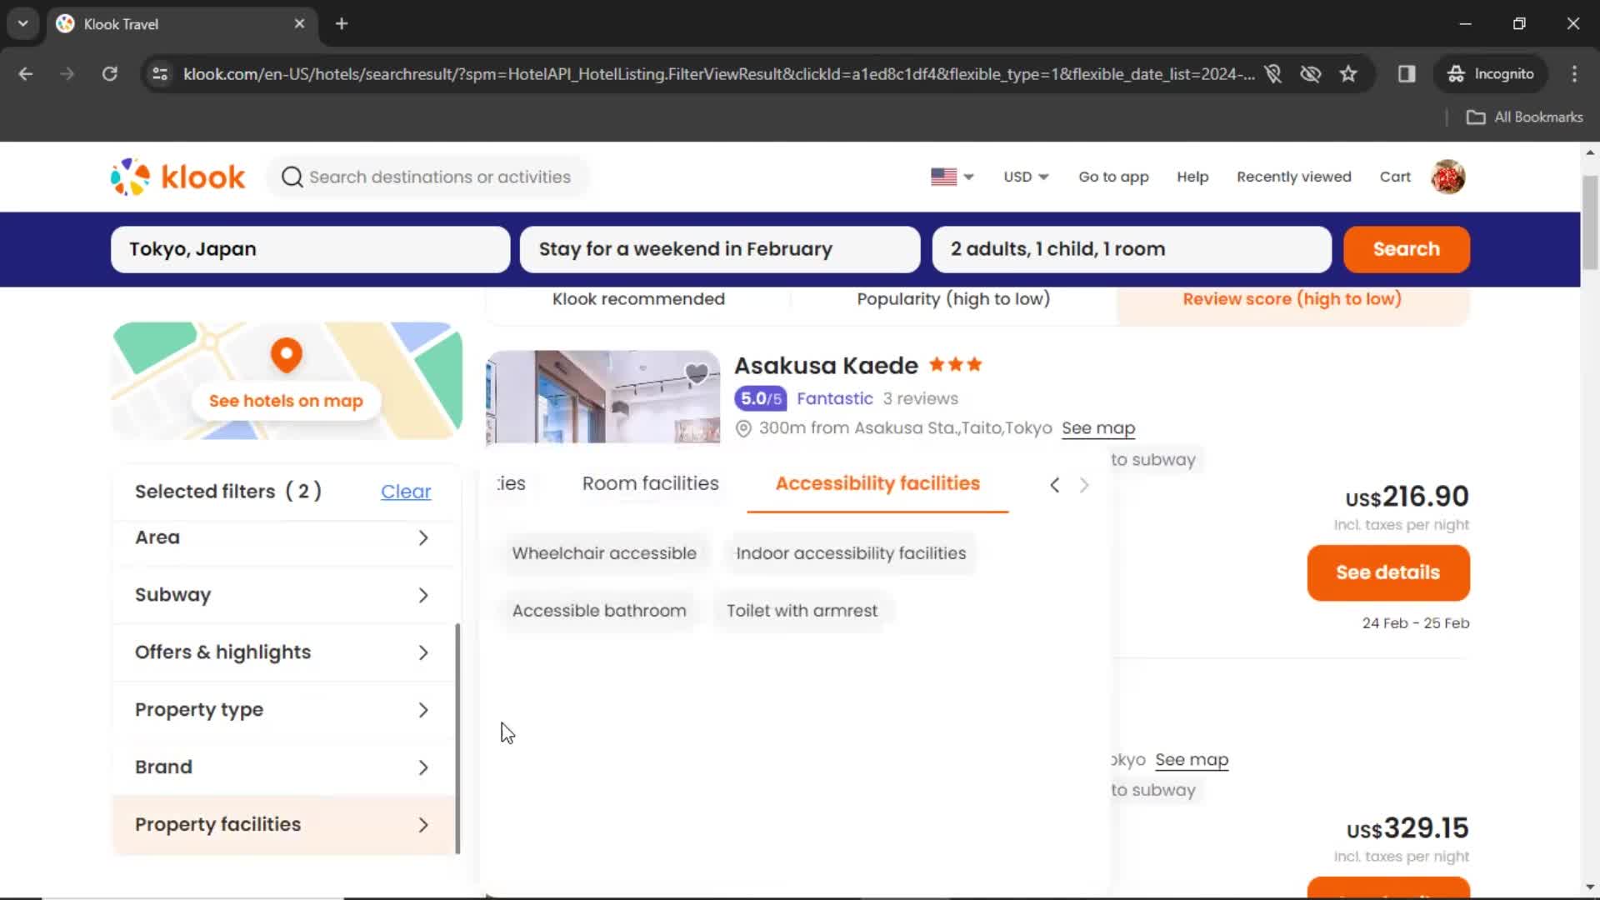Screen dimensions: 1600x900
Task: Click the Asakusa Kaede hotel title
Action: 826,365
